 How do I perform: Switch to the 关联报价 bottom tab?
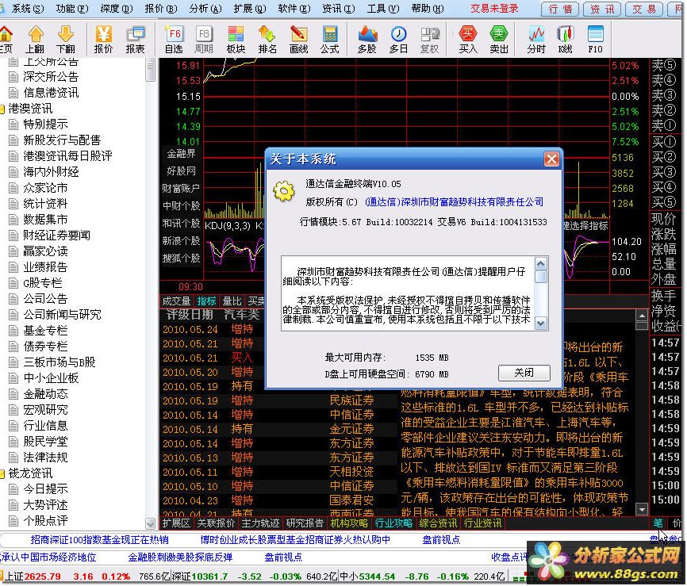(216, 523)
